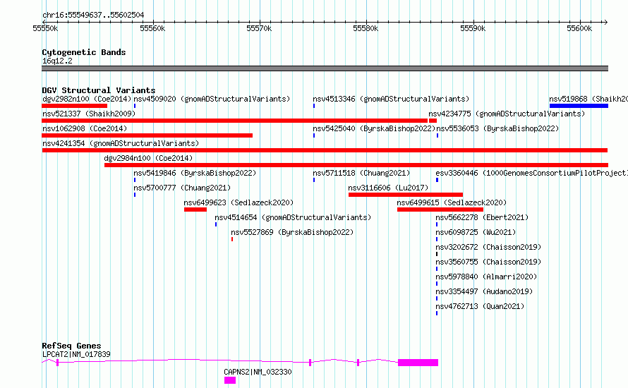The image size is (628, 388).
Task: Click the red bar under dgv2982n100
Action: [x=75, y=106]
